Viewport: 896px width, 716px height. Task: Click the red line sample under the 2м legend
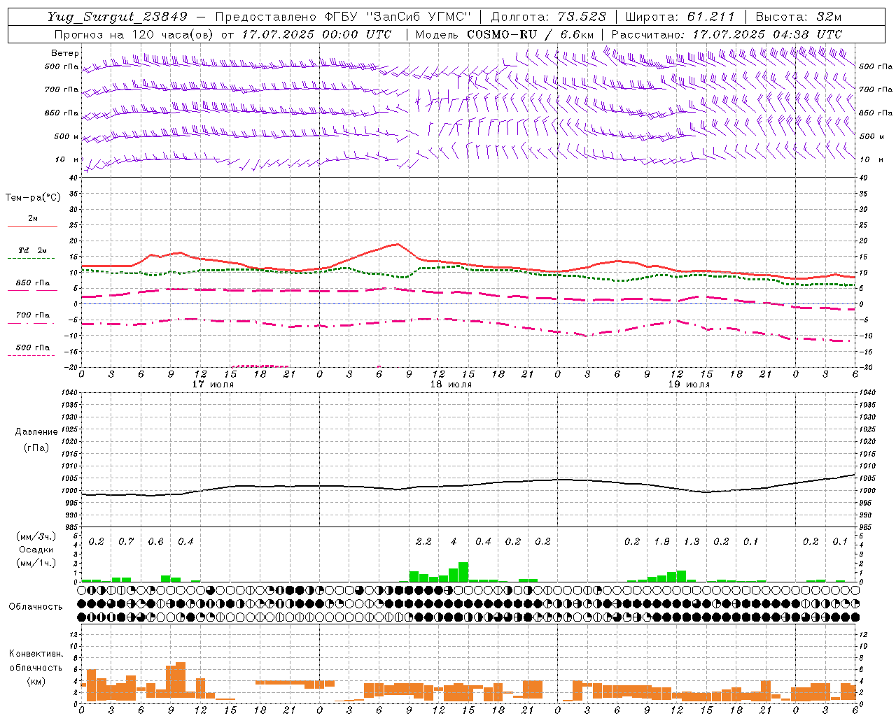point(32,226)
